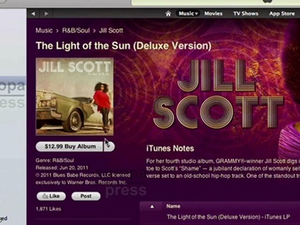Open the iTunes Store home icon
The image size is (300, 225).
(x=168, y=13)
